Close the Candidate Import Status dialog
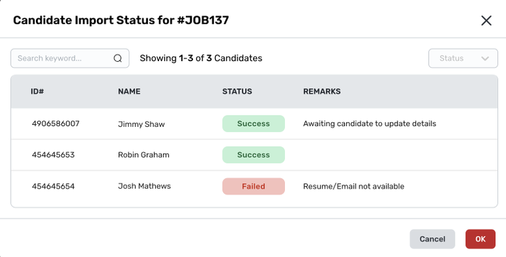 pos(486,21)
